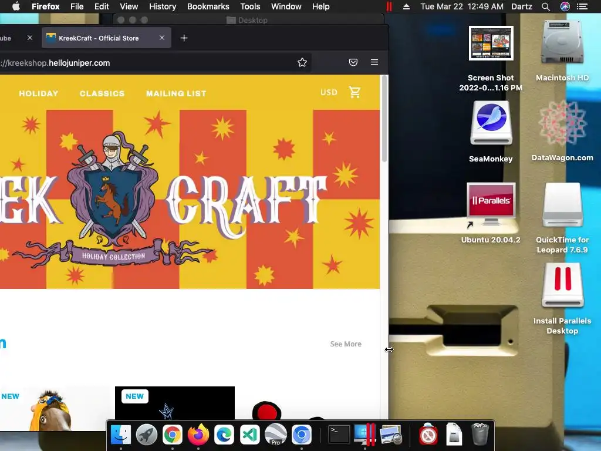Open the HOLIDAY store category
Image resolution: width=601 pixels, height=451 pixels.
pyautogui.click(x=39, y=93)
